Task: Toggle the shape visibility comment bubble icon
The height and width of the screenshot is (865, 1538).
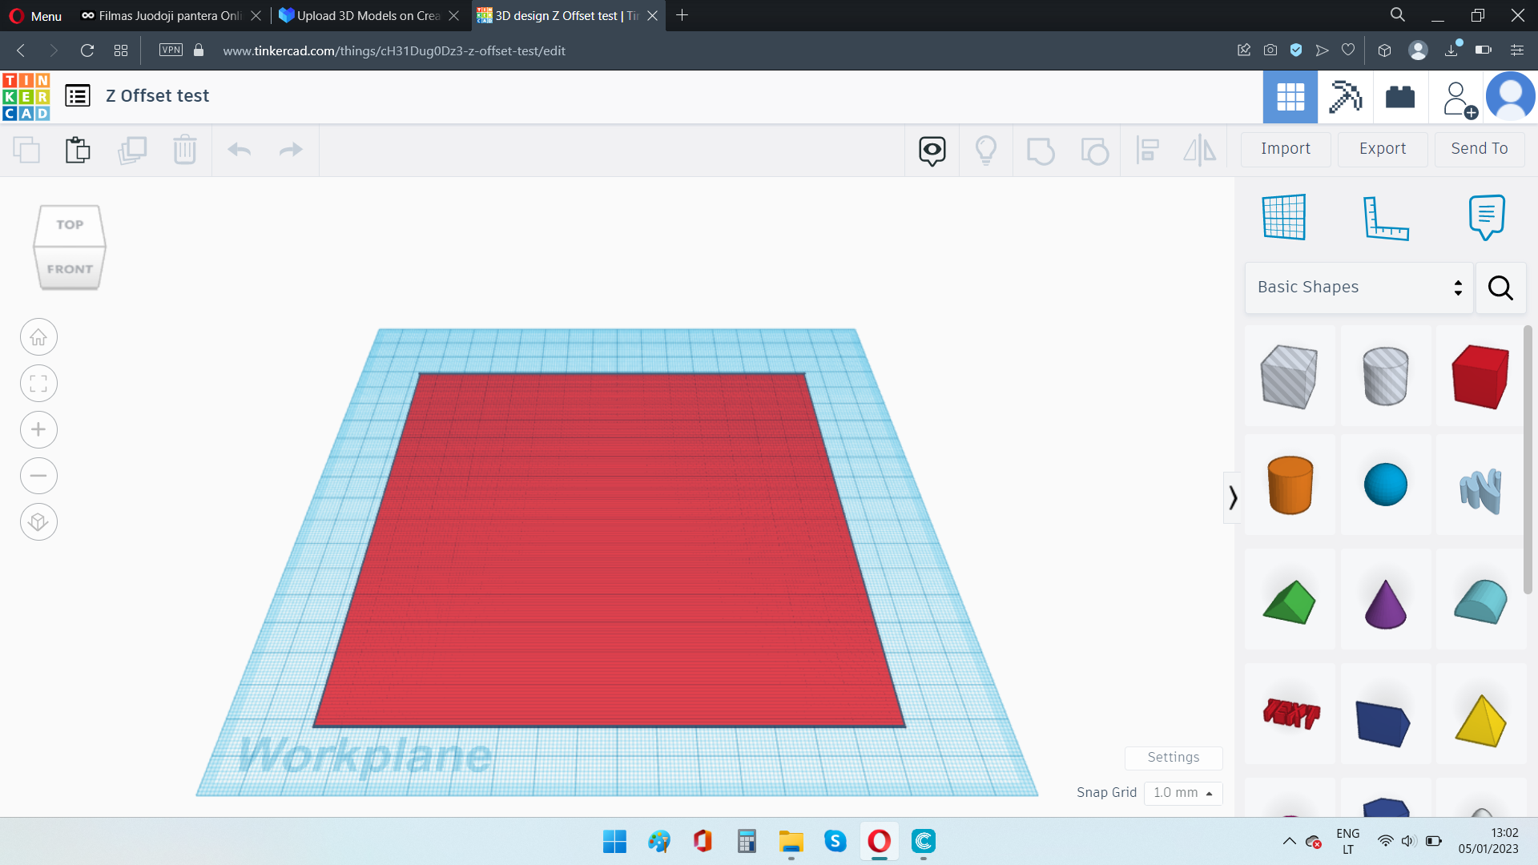Action: click(x=932, y=149)
